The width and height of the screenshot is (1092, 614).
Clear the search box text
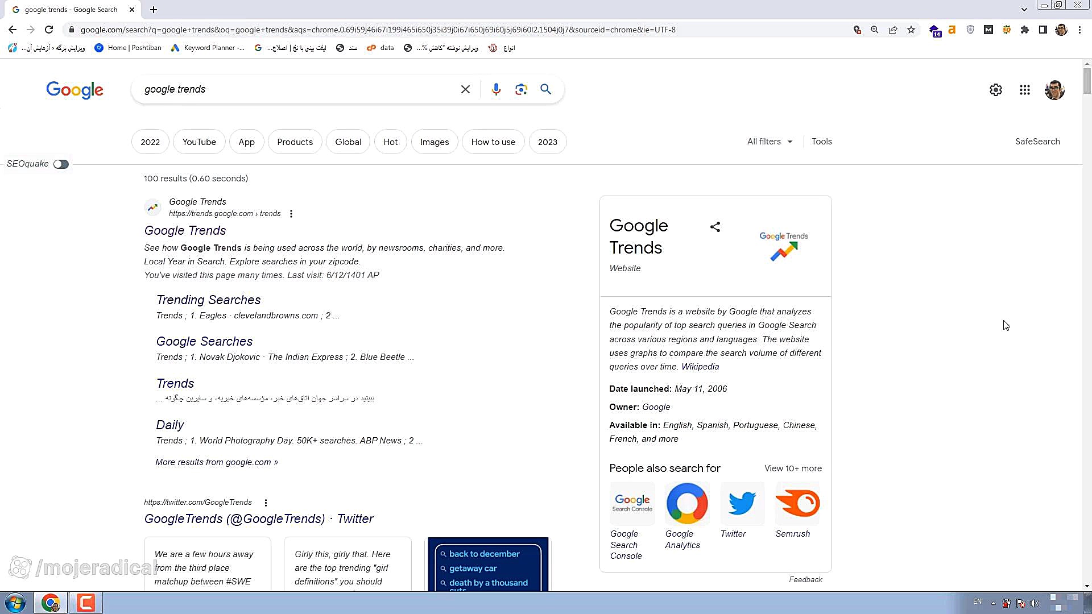[x=465, y=89]
